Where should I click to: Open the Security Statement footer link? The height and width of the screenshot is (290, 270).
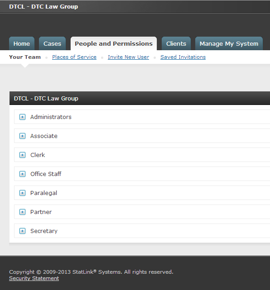point(34,278)
